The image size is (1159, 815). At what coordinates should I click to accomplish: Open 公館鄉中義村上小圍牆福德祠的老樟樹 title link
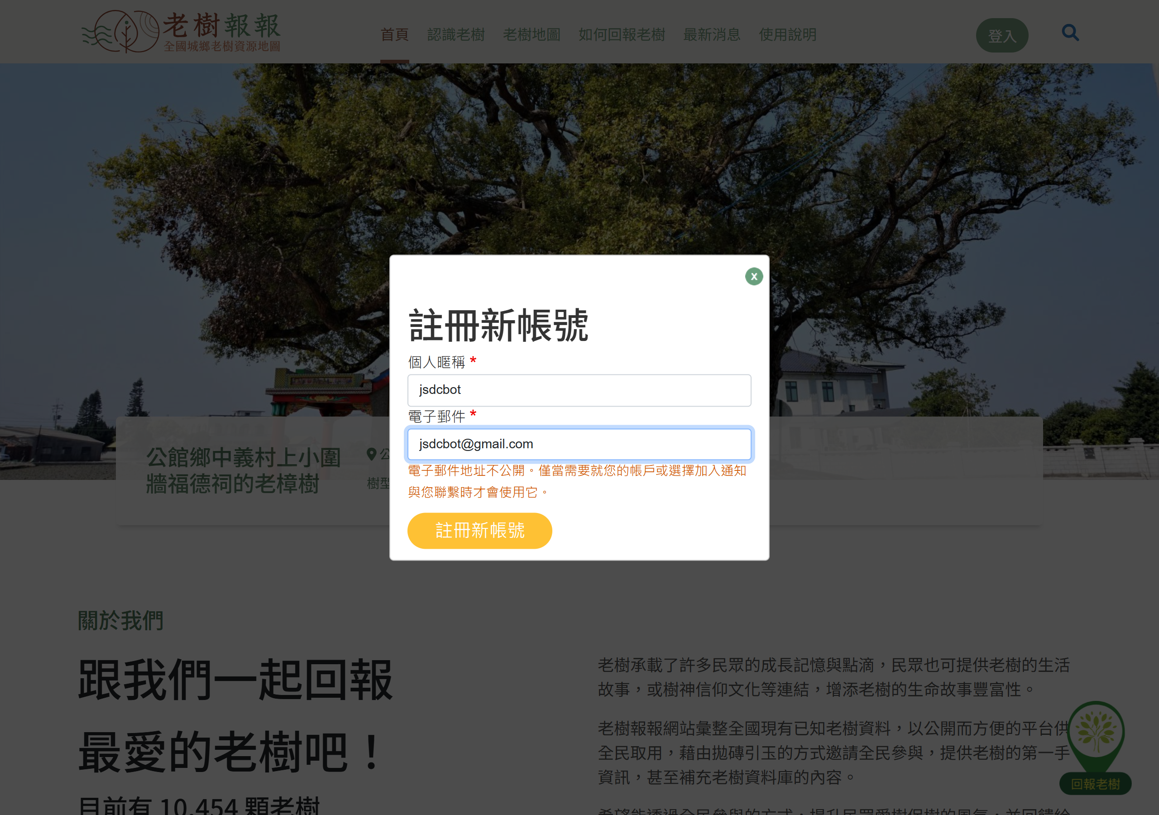[243, 470]
